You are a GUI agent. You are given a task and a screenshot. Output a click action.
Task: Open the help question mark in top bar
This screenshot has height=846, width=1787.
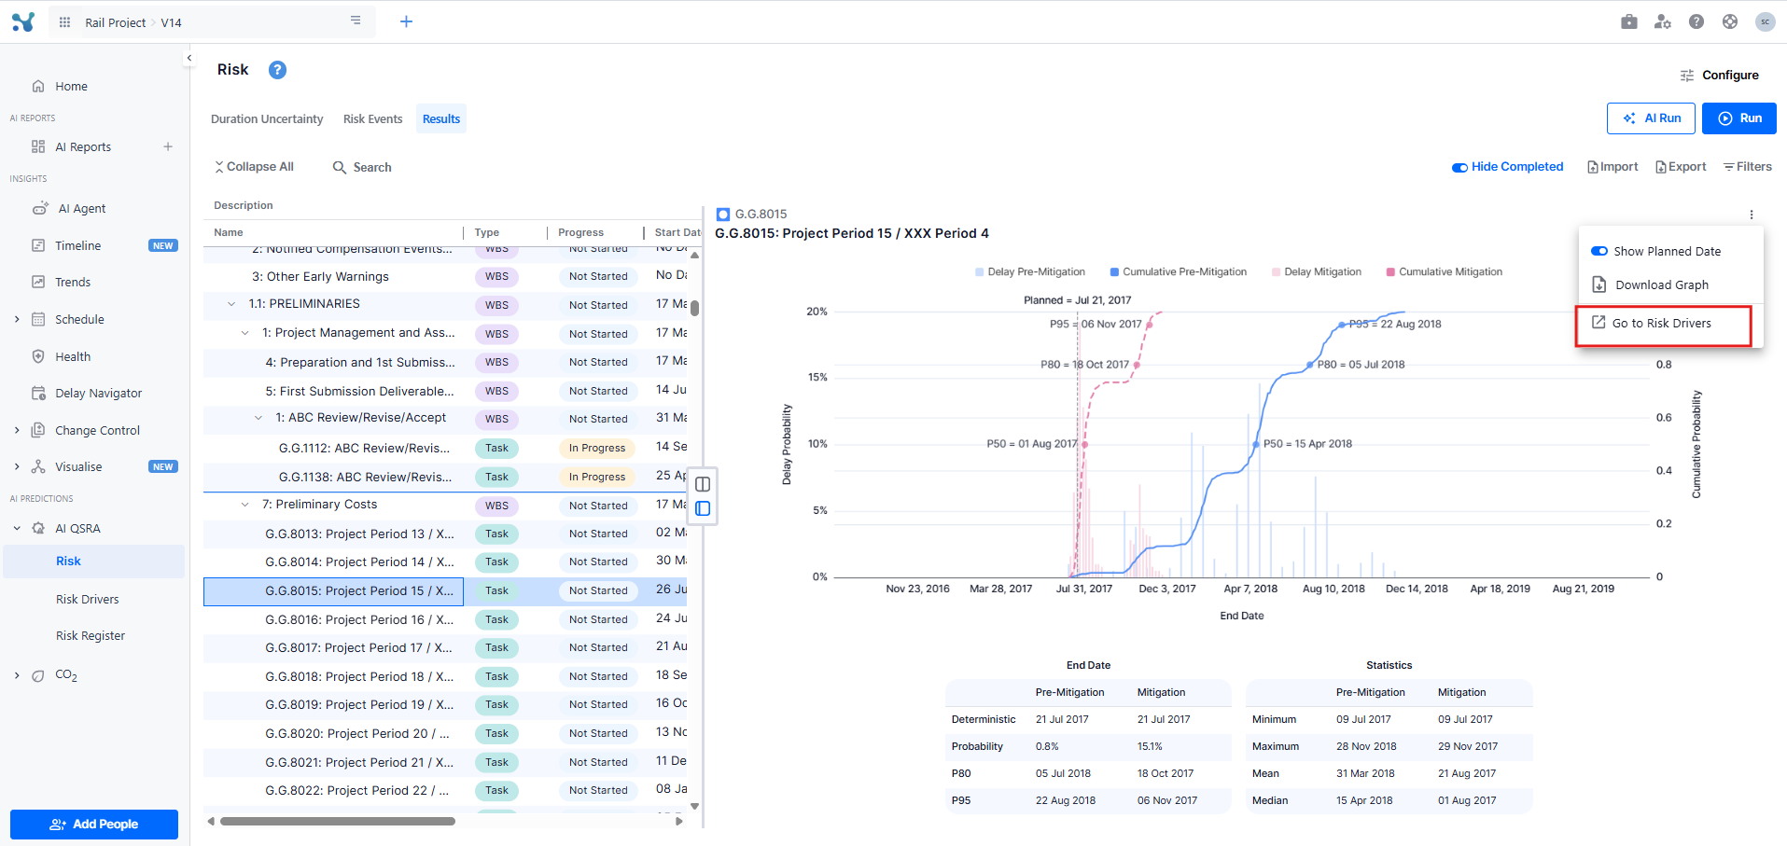pos(1696,21)
